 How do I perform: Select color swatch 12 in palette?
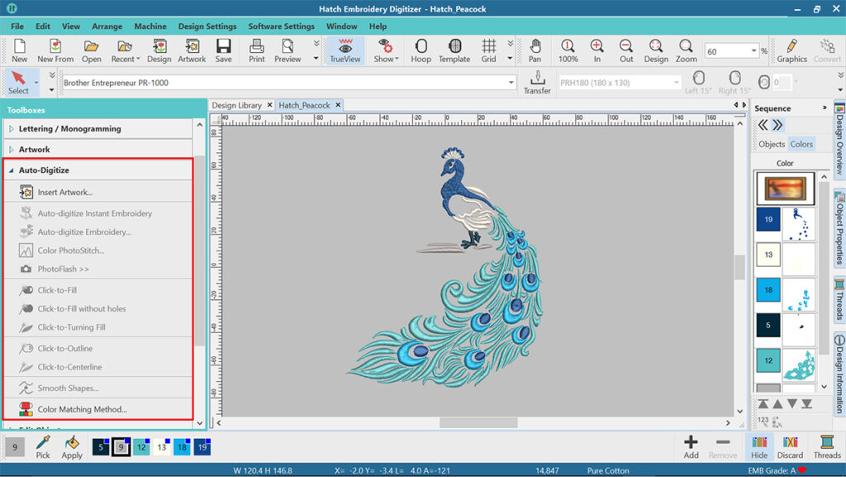[x=141, y=447]
